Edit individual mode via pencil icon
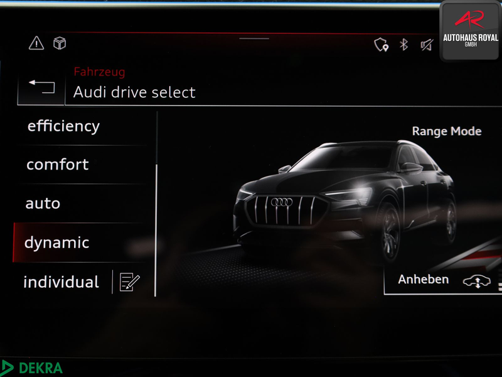 click(x=129, y=282)
